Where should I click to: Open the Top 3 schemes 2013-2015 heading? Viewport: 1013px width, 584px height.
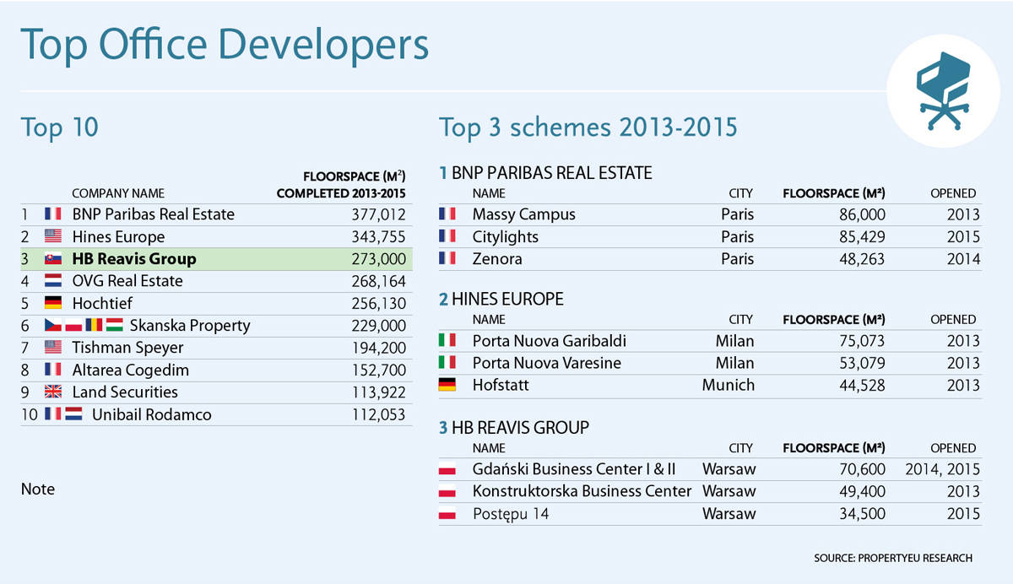pyautogui.click(x=588, y=127)
